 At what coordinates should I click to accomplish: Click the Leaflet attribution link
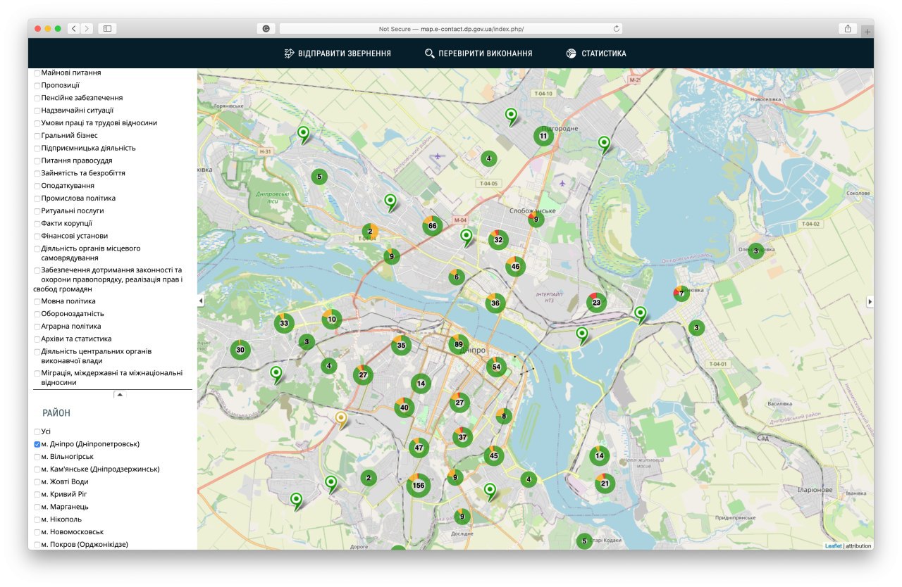tap(833, 546)
